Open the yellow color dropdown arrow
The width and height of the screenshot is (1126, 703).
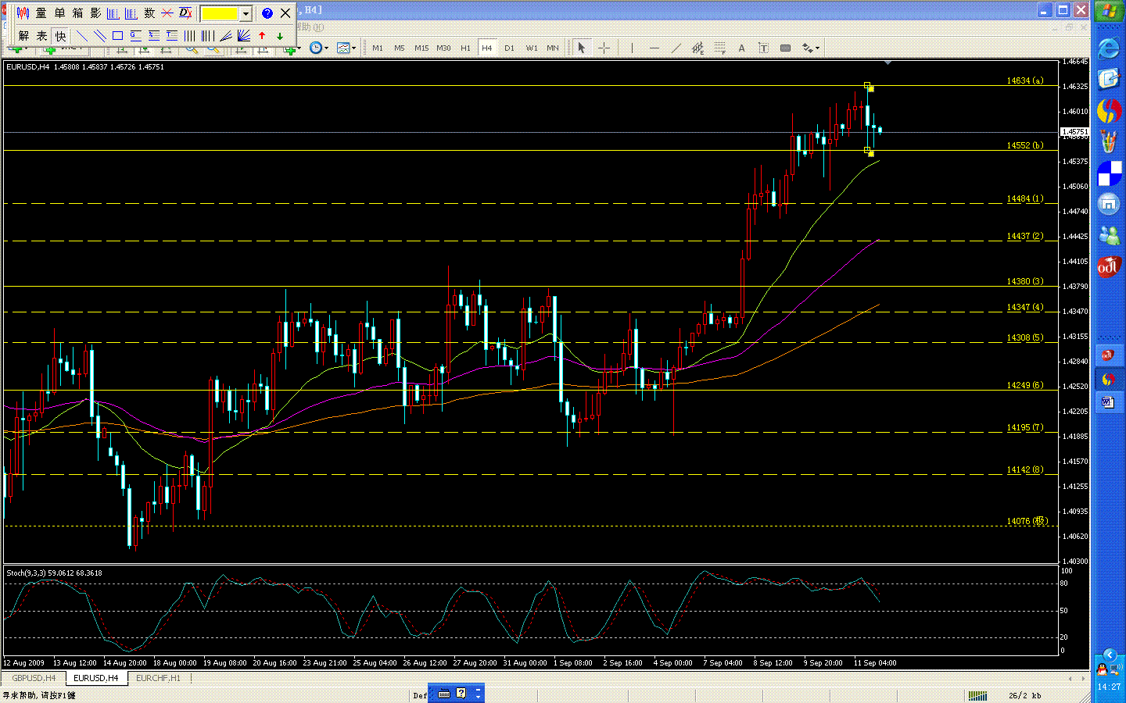[246, 13]
